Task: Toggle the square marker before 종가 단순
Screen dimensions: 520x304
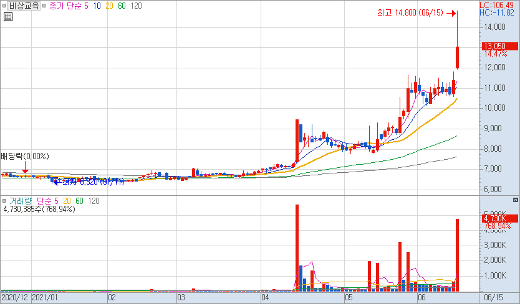Action: [x=44, y=6]
